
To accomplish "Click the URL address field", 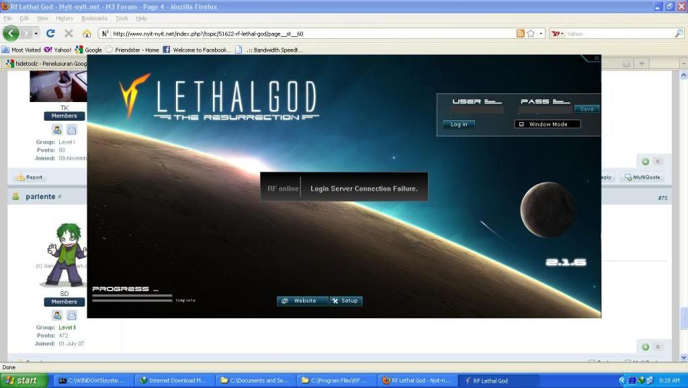I will [x=312, y=34].
